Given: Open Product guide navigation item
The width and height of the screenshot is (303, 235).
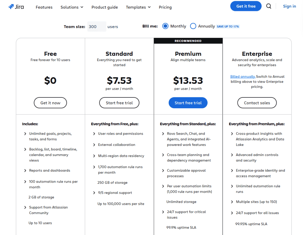Looking at the screenshot, I should click(104, 7).
